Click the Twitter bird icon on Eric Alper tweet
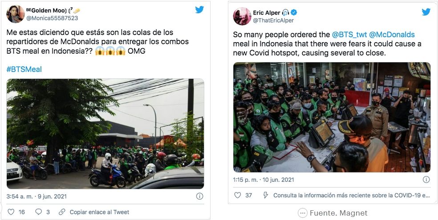This screenshot has width=438, height=220. tap(426, 12)
